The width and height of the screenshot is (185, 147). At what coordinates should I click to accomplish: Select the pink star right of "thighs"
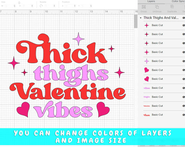coord(119,73)
